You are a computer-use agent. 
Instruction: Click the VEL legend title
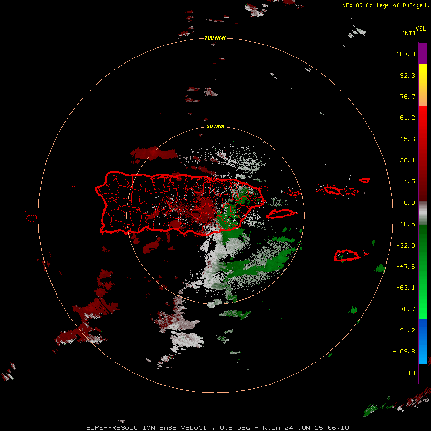420,29
